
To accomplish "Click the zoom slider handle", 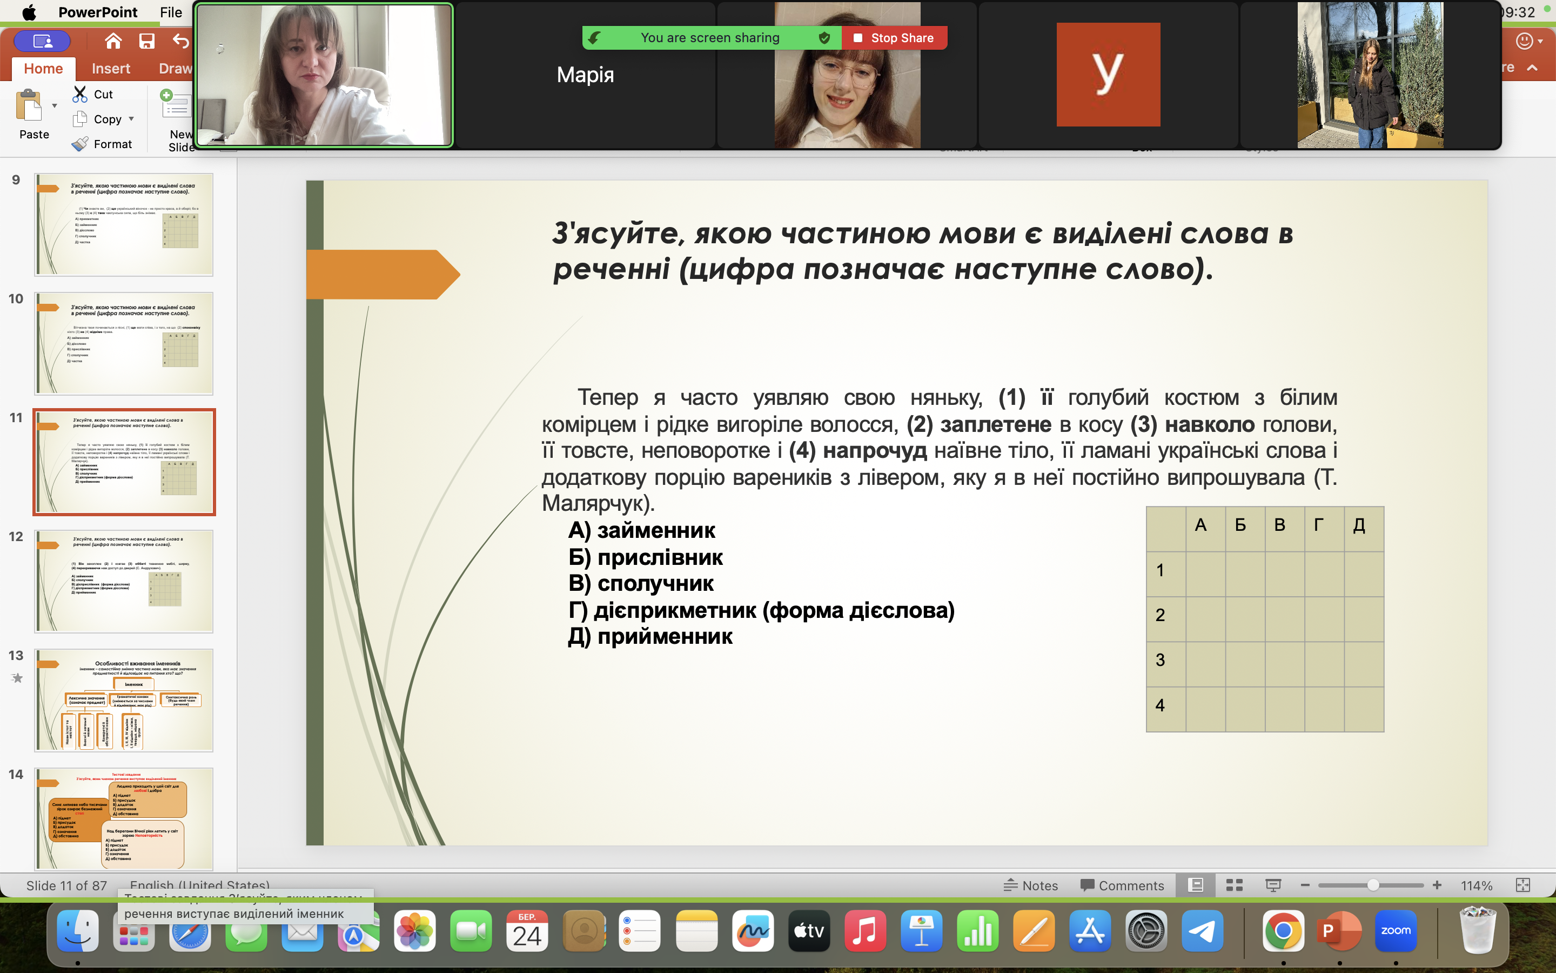I will coord(1373,885).
